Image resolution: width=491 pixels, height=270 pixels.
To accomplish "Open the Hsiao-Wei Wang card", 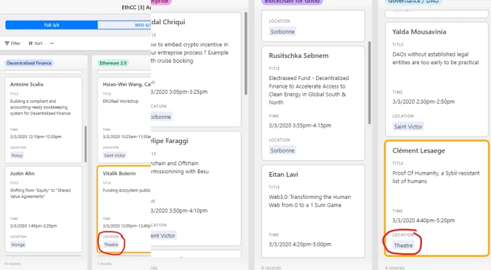I will (124, 120).
